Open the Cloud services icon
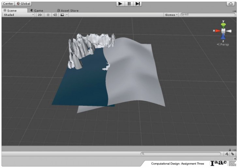The image size is (238, 168). point(231,4)
